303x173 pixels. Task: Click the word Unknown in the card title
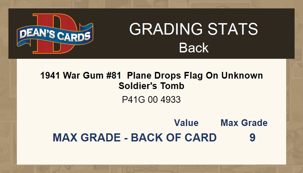point(242,76)
